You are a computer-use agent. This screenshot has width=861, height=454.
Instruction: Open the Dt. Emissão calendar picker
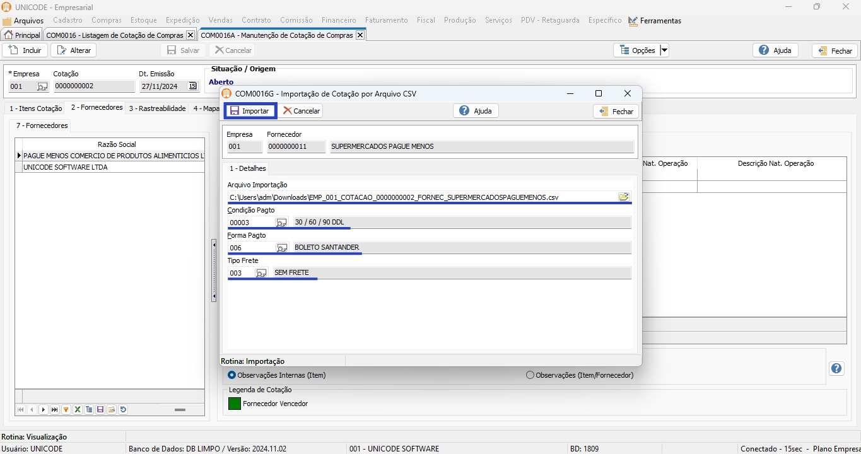(x=192, y=86)
